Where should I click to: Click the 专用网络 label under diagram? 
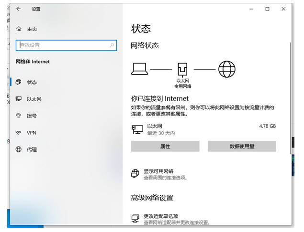click(x=183, y=86)
